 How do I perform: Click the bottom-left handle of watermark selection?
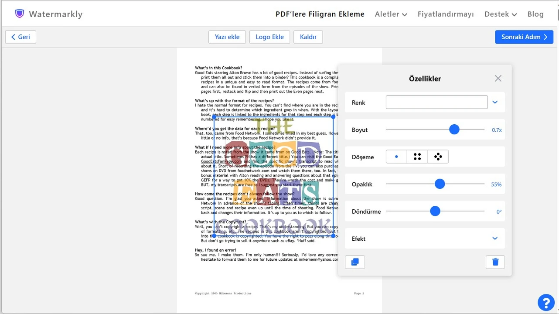[x=214, y=235]
